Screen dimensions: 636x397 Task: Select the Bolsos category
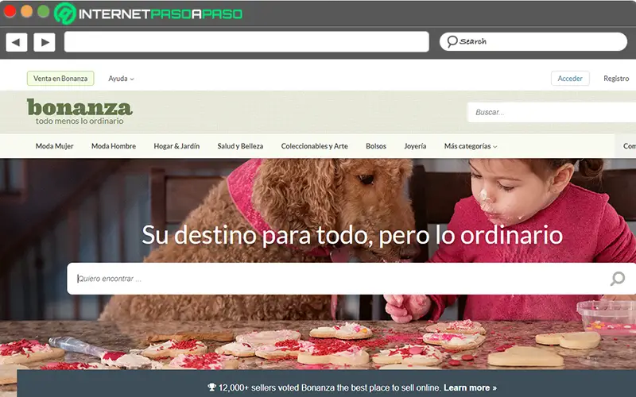[376, 146]
